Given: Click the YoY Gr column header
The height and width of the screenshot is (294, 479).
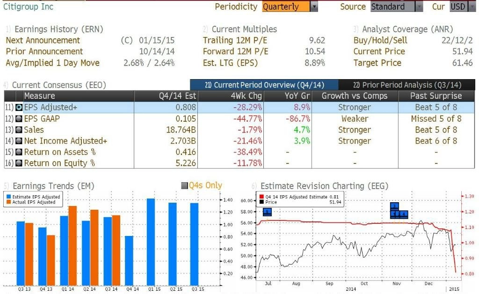Looking at the screenshot, I should point(288,96).
